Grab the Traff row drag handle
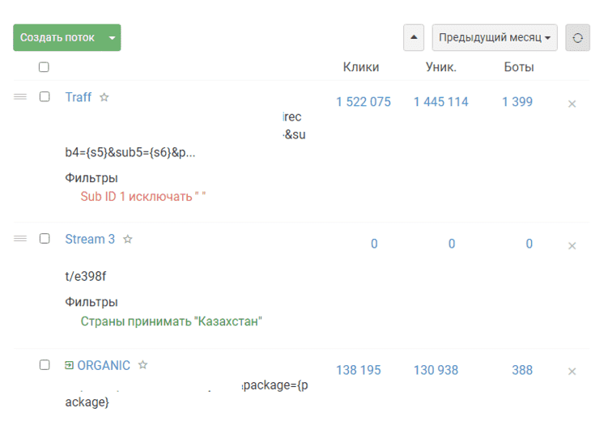This screenshot has width=591, height=421. tap(20, 97)
